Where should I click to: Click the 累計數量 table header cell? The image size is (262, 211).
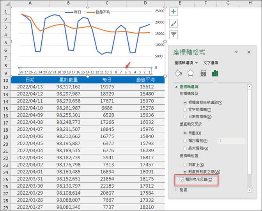pos(69,80)
